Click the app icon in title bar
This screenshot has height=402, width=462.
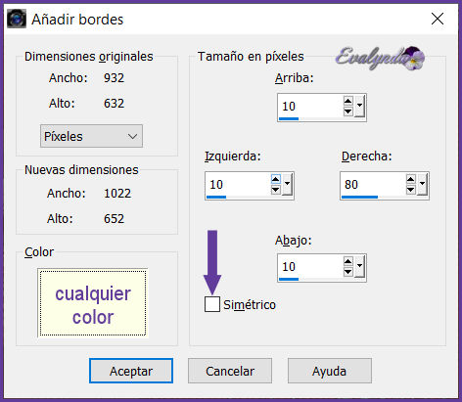pyautogui.click(x=17, y=19)
